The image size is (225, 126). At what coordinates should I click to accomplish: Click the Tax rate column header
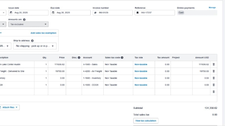point(139,57)
